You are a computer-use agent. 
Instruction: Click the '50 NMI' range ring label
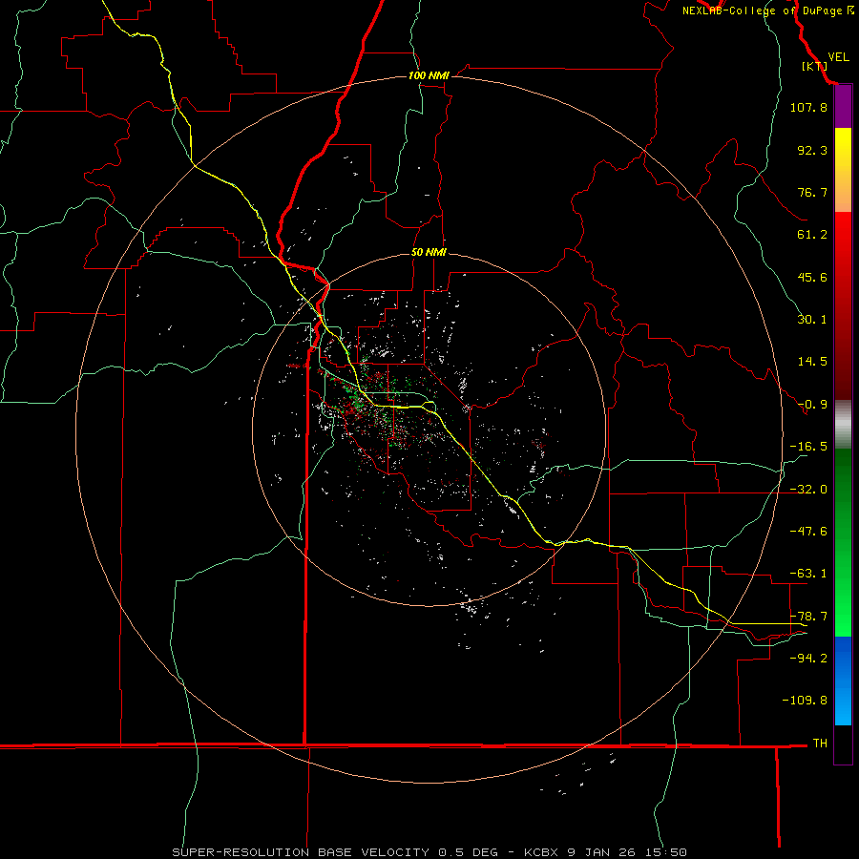click(x=429, y=252)
